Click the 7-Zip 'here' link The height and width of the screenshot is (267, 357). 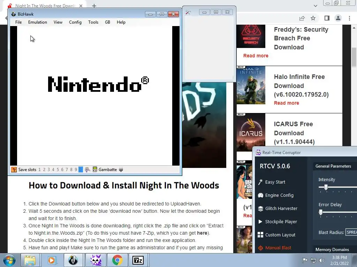coord(202,233)
